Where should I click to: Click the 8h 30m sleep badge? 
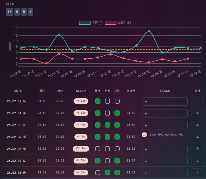pyautogui.click(x=81, y=161)
